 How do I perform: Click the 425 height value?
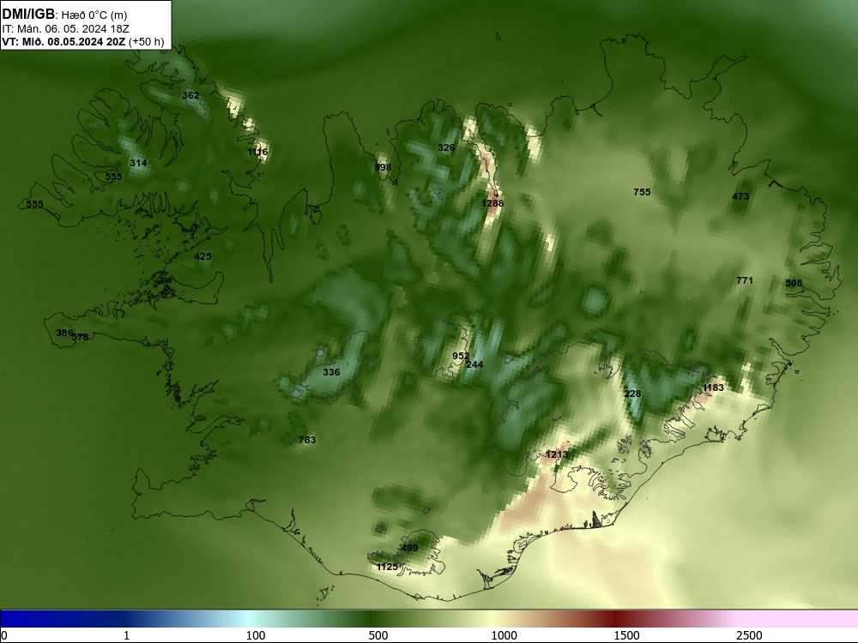202,256
